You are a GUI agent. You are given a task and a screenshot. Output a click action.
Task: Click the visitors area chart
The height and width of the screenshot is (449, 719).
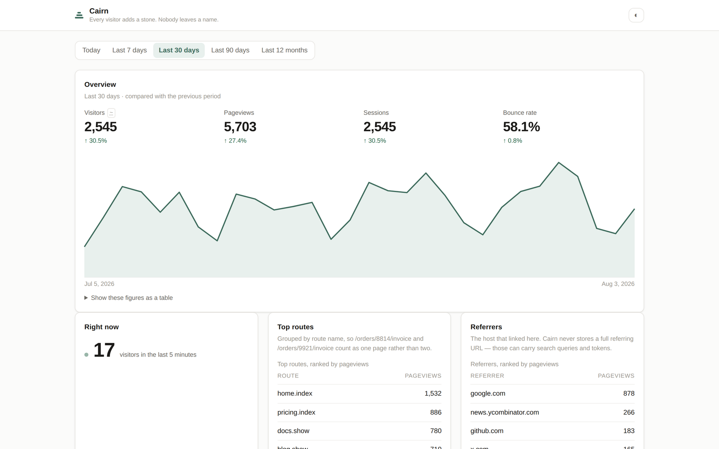click(359, 220)
